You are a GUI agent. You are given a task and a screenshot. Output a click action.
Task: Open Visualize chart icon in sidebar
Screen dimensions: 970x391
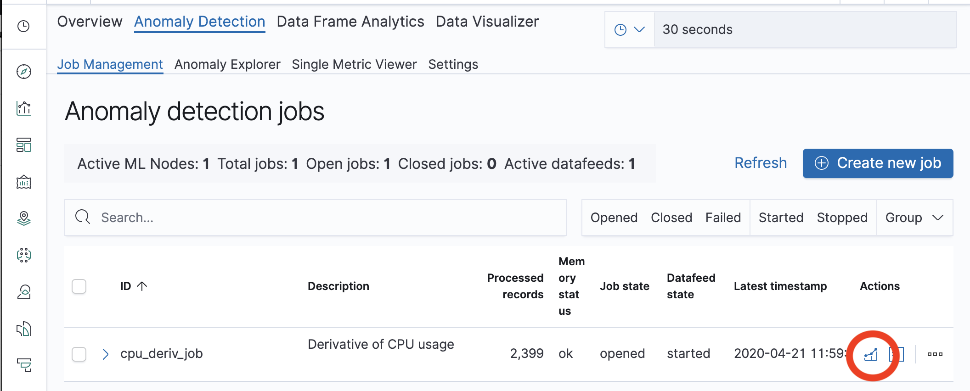click(x=23, y=109)
